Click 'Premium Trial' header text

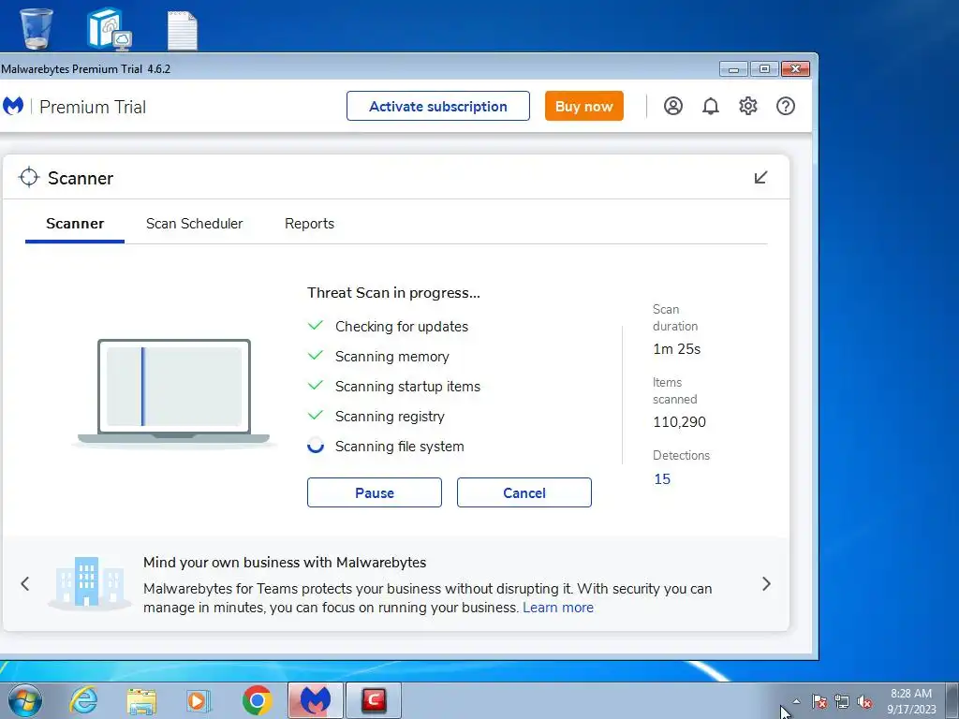tap(93, 107)
